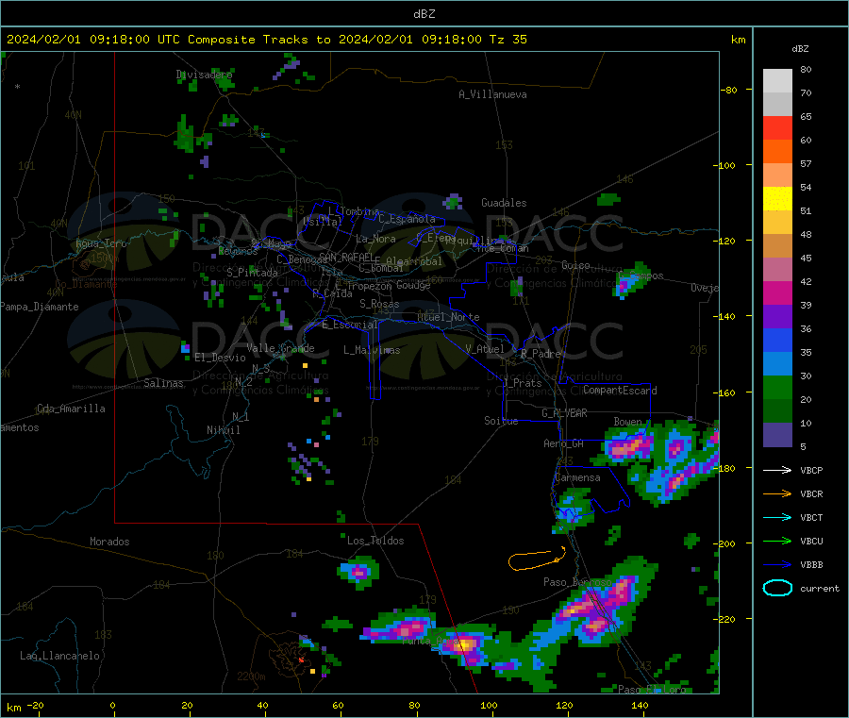Image resolution: width=849 pixels, height=718 pixels.
Task: Click the 'Aero_GA' place label
Action: tap(563, 443)
